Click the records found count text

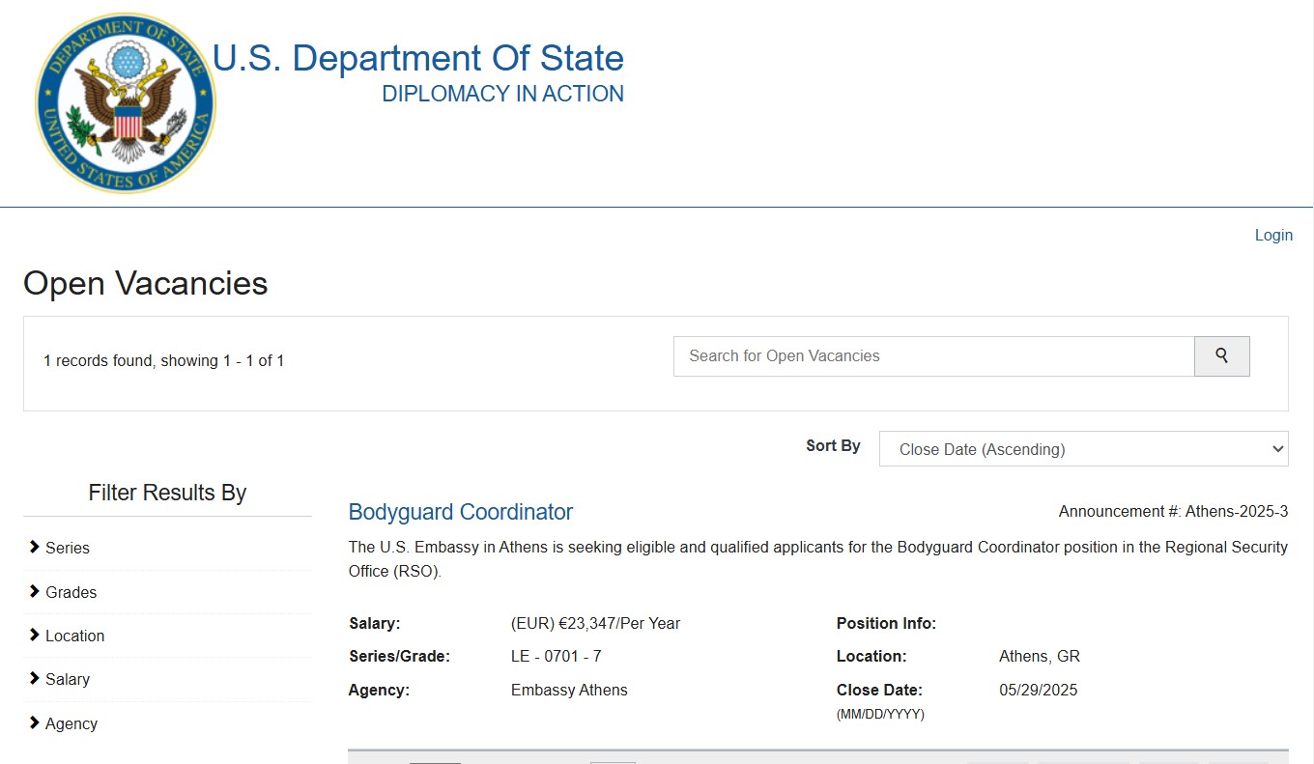pos(163,360)
